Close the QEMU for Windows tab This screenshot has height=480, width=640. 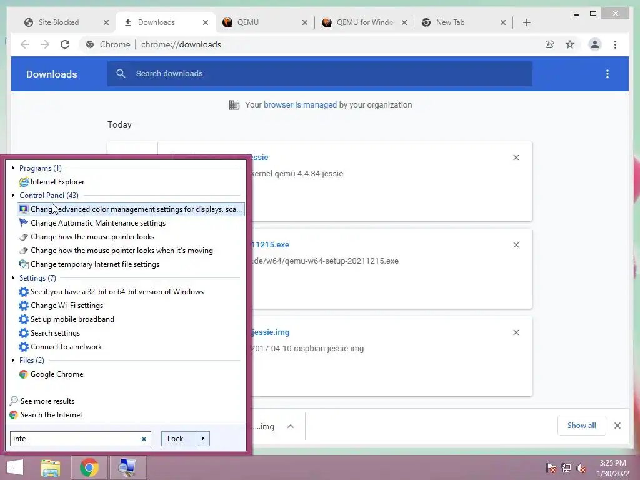404,23
